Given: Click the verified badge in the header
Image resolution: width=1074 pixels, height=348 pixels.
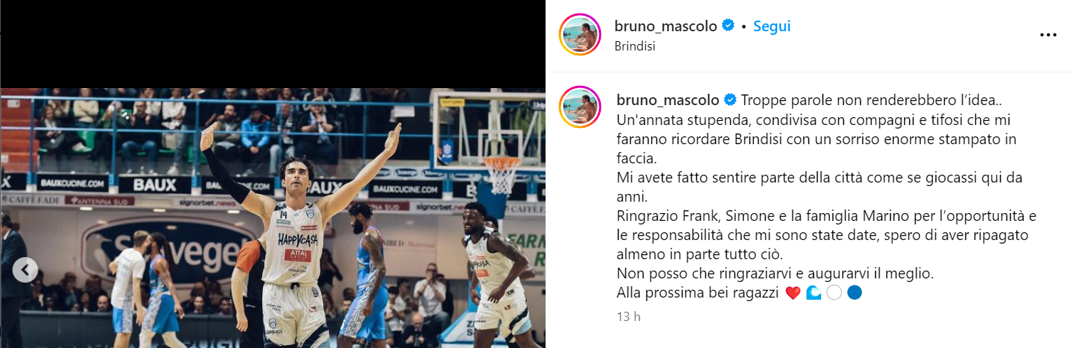Looking at the screenshot, I should tap(728, 26).
